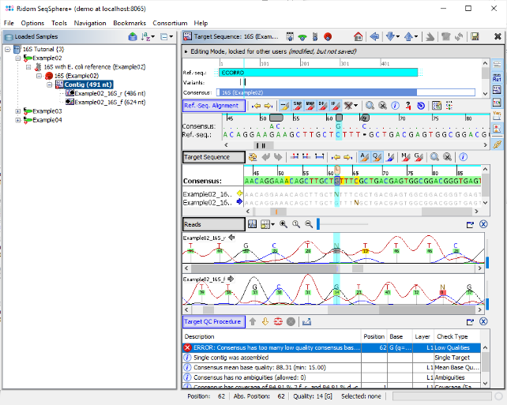Image resolution: width=507 pixels, height=405 pixels.
Task: Zoom in on the reads chromatogram
Action: pos(284,224)
